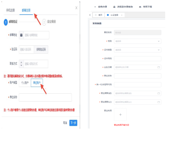Open the 证件类型 dropdown
The image size is (172, 141).
click(x=137, y=50)
